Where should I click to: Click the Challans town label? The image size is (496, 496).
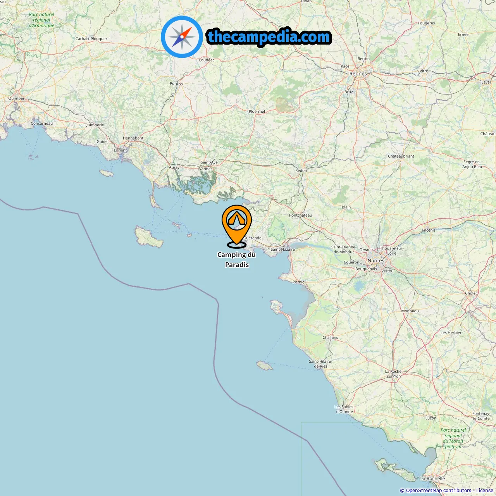pyautogui.click(x=330, y=338)
